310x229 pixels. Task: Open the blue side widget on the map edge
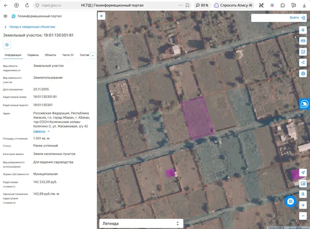click(305, 104)
